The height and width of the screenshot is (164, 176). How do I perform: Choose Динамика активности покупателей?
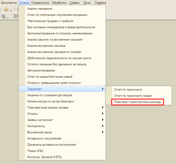tap(62, 145)
